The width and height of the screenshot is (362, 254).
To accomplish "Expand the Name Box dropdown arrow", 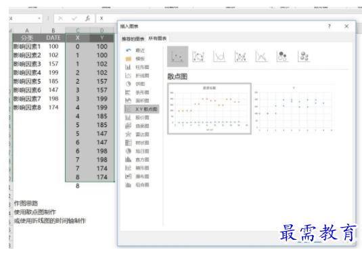I will (x=39, y=18).
